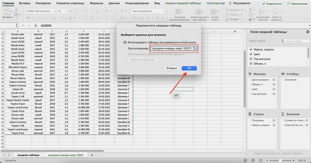Click the Cell Styles (Стили ячеек) icon
The image size is (311, 163).
point(214,12)
